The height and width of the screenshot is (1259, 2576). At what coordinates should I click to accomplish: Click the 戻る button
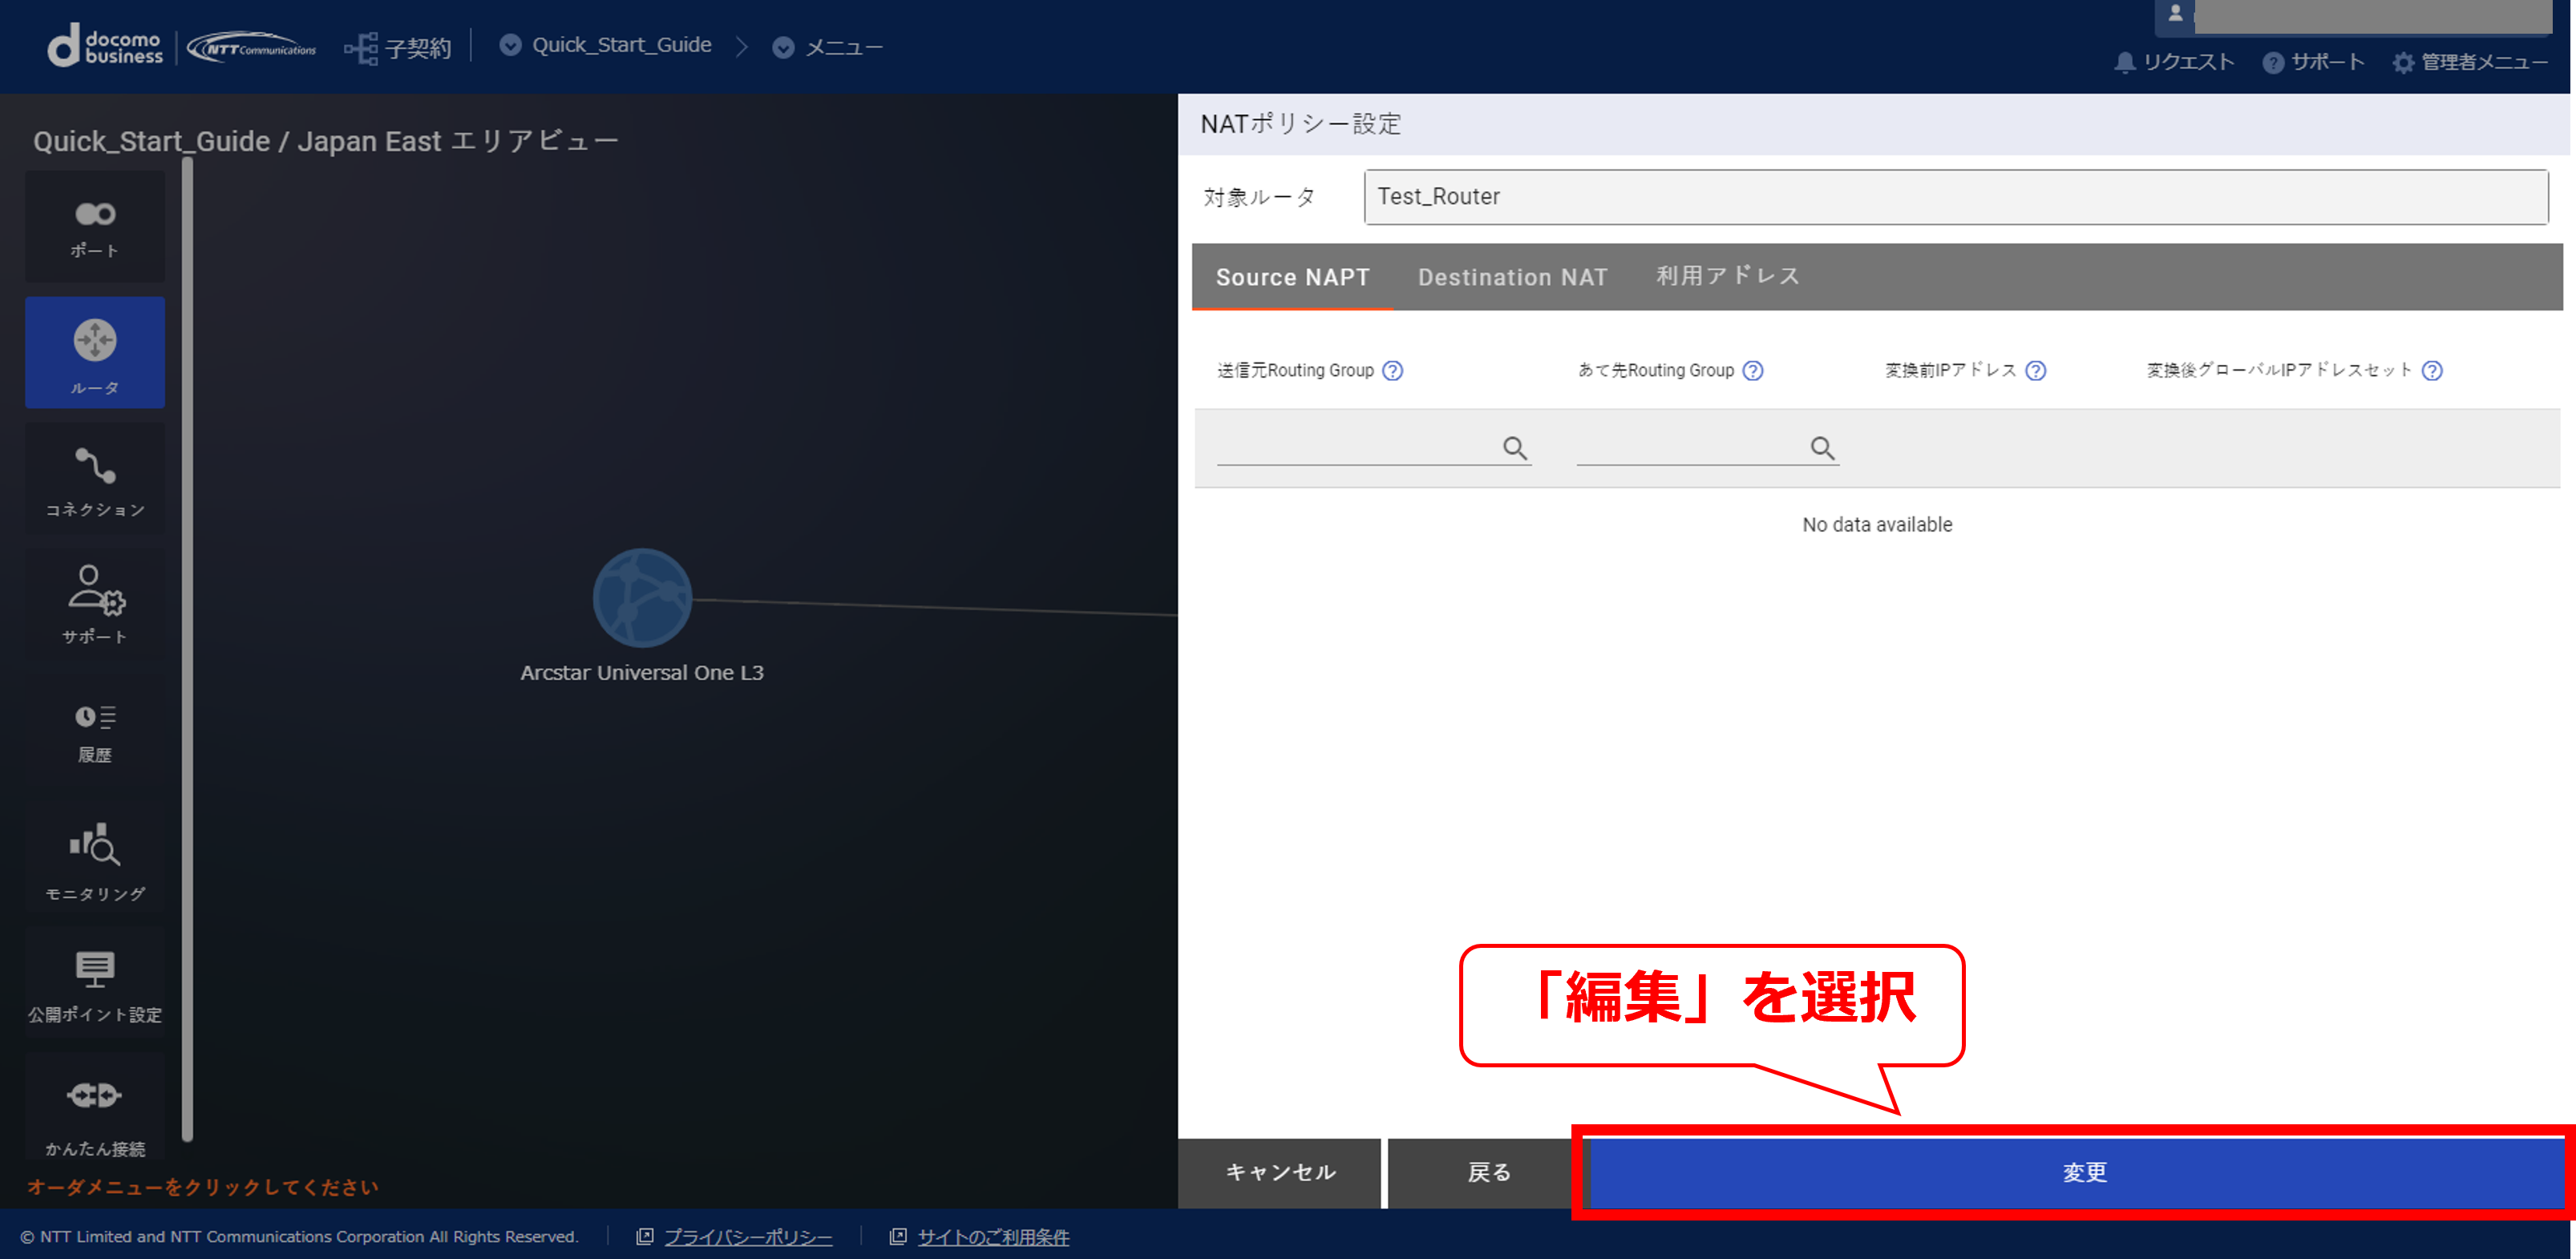(1489, 1172)
